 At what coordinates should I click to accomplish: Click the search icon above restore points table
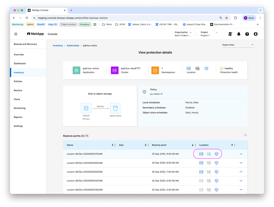click(x=245, y=135)
